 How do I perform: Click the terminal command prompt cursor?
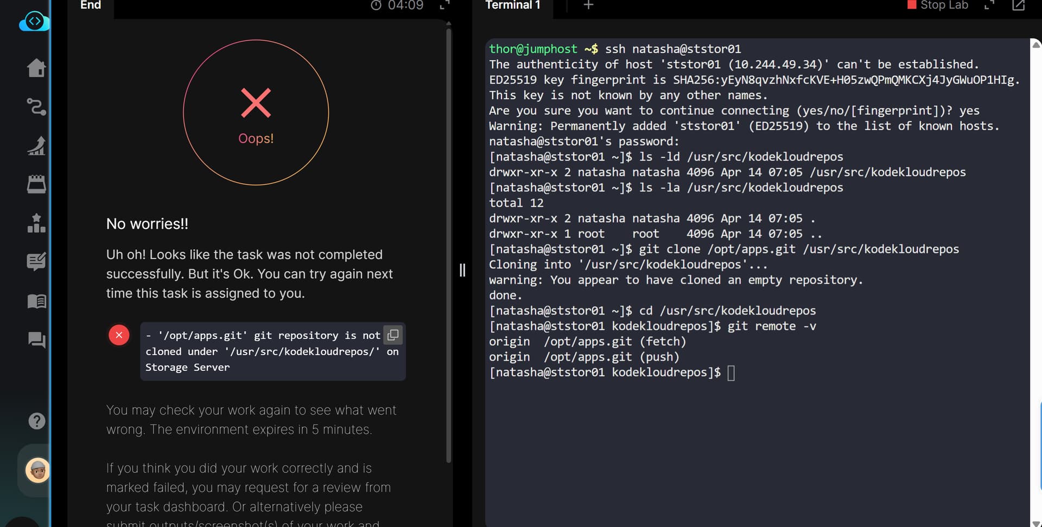pyautogui.click(x=731, y=373)
